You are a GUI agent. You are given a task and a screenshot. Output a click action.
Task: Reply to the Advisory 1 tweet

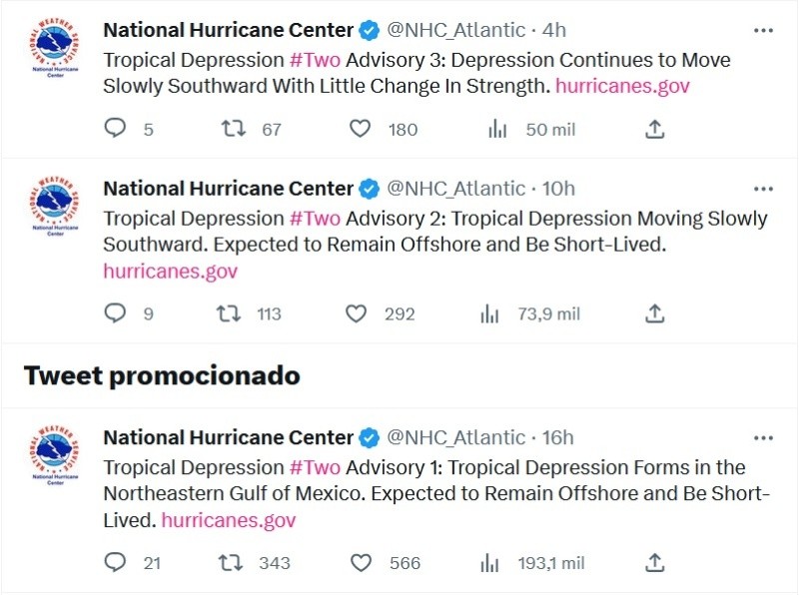click(x=116, y=563)
